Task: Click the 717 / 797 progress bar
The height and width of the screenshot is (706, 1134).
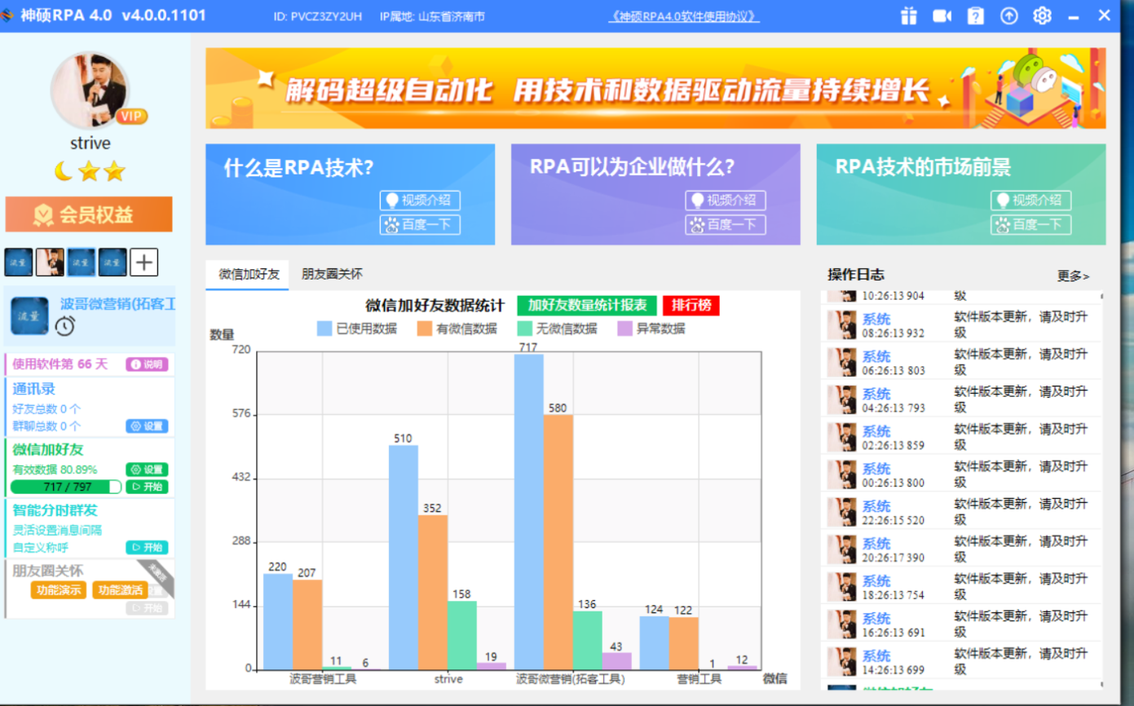Action: 65,487
